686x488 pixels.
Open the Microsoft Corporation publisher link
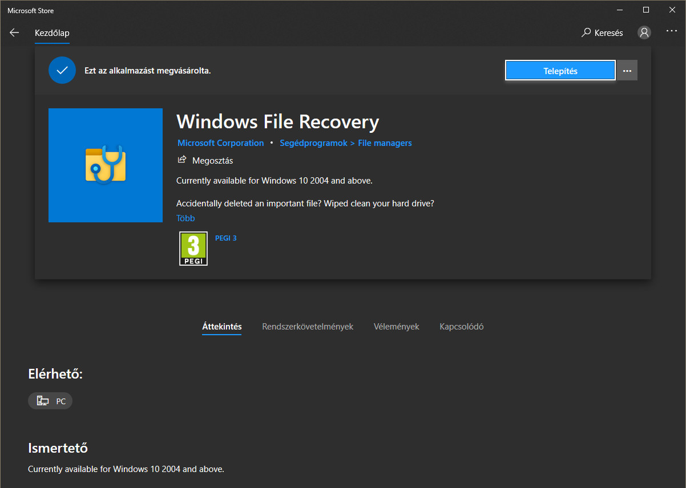(x=220, y=143)
